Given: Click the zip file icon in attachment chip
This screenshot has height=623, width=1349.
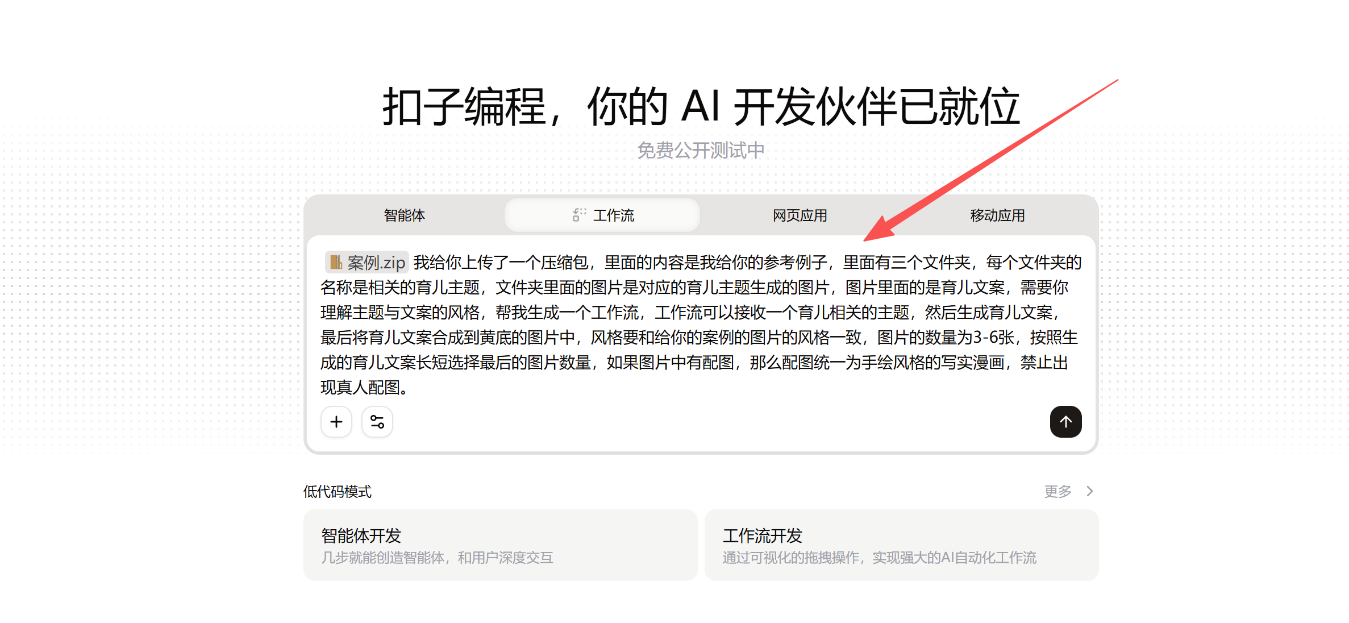Looking at the screenshot, I should pos(336,262).
